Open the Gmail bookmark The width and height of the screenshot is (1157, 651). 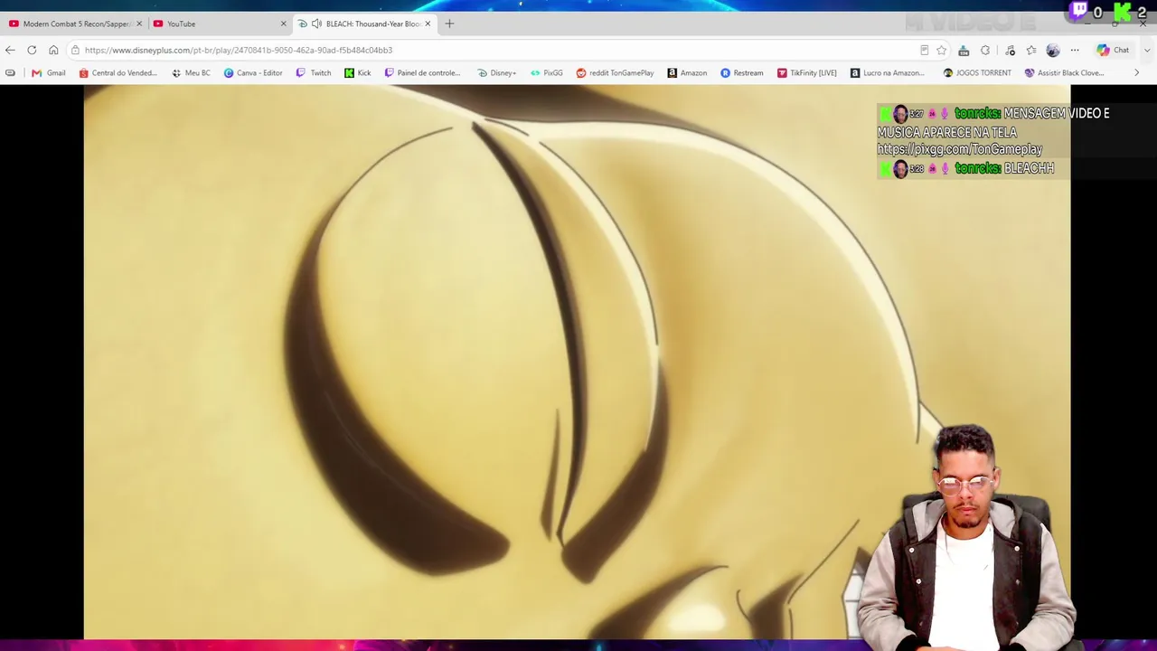tap(49, 72)
